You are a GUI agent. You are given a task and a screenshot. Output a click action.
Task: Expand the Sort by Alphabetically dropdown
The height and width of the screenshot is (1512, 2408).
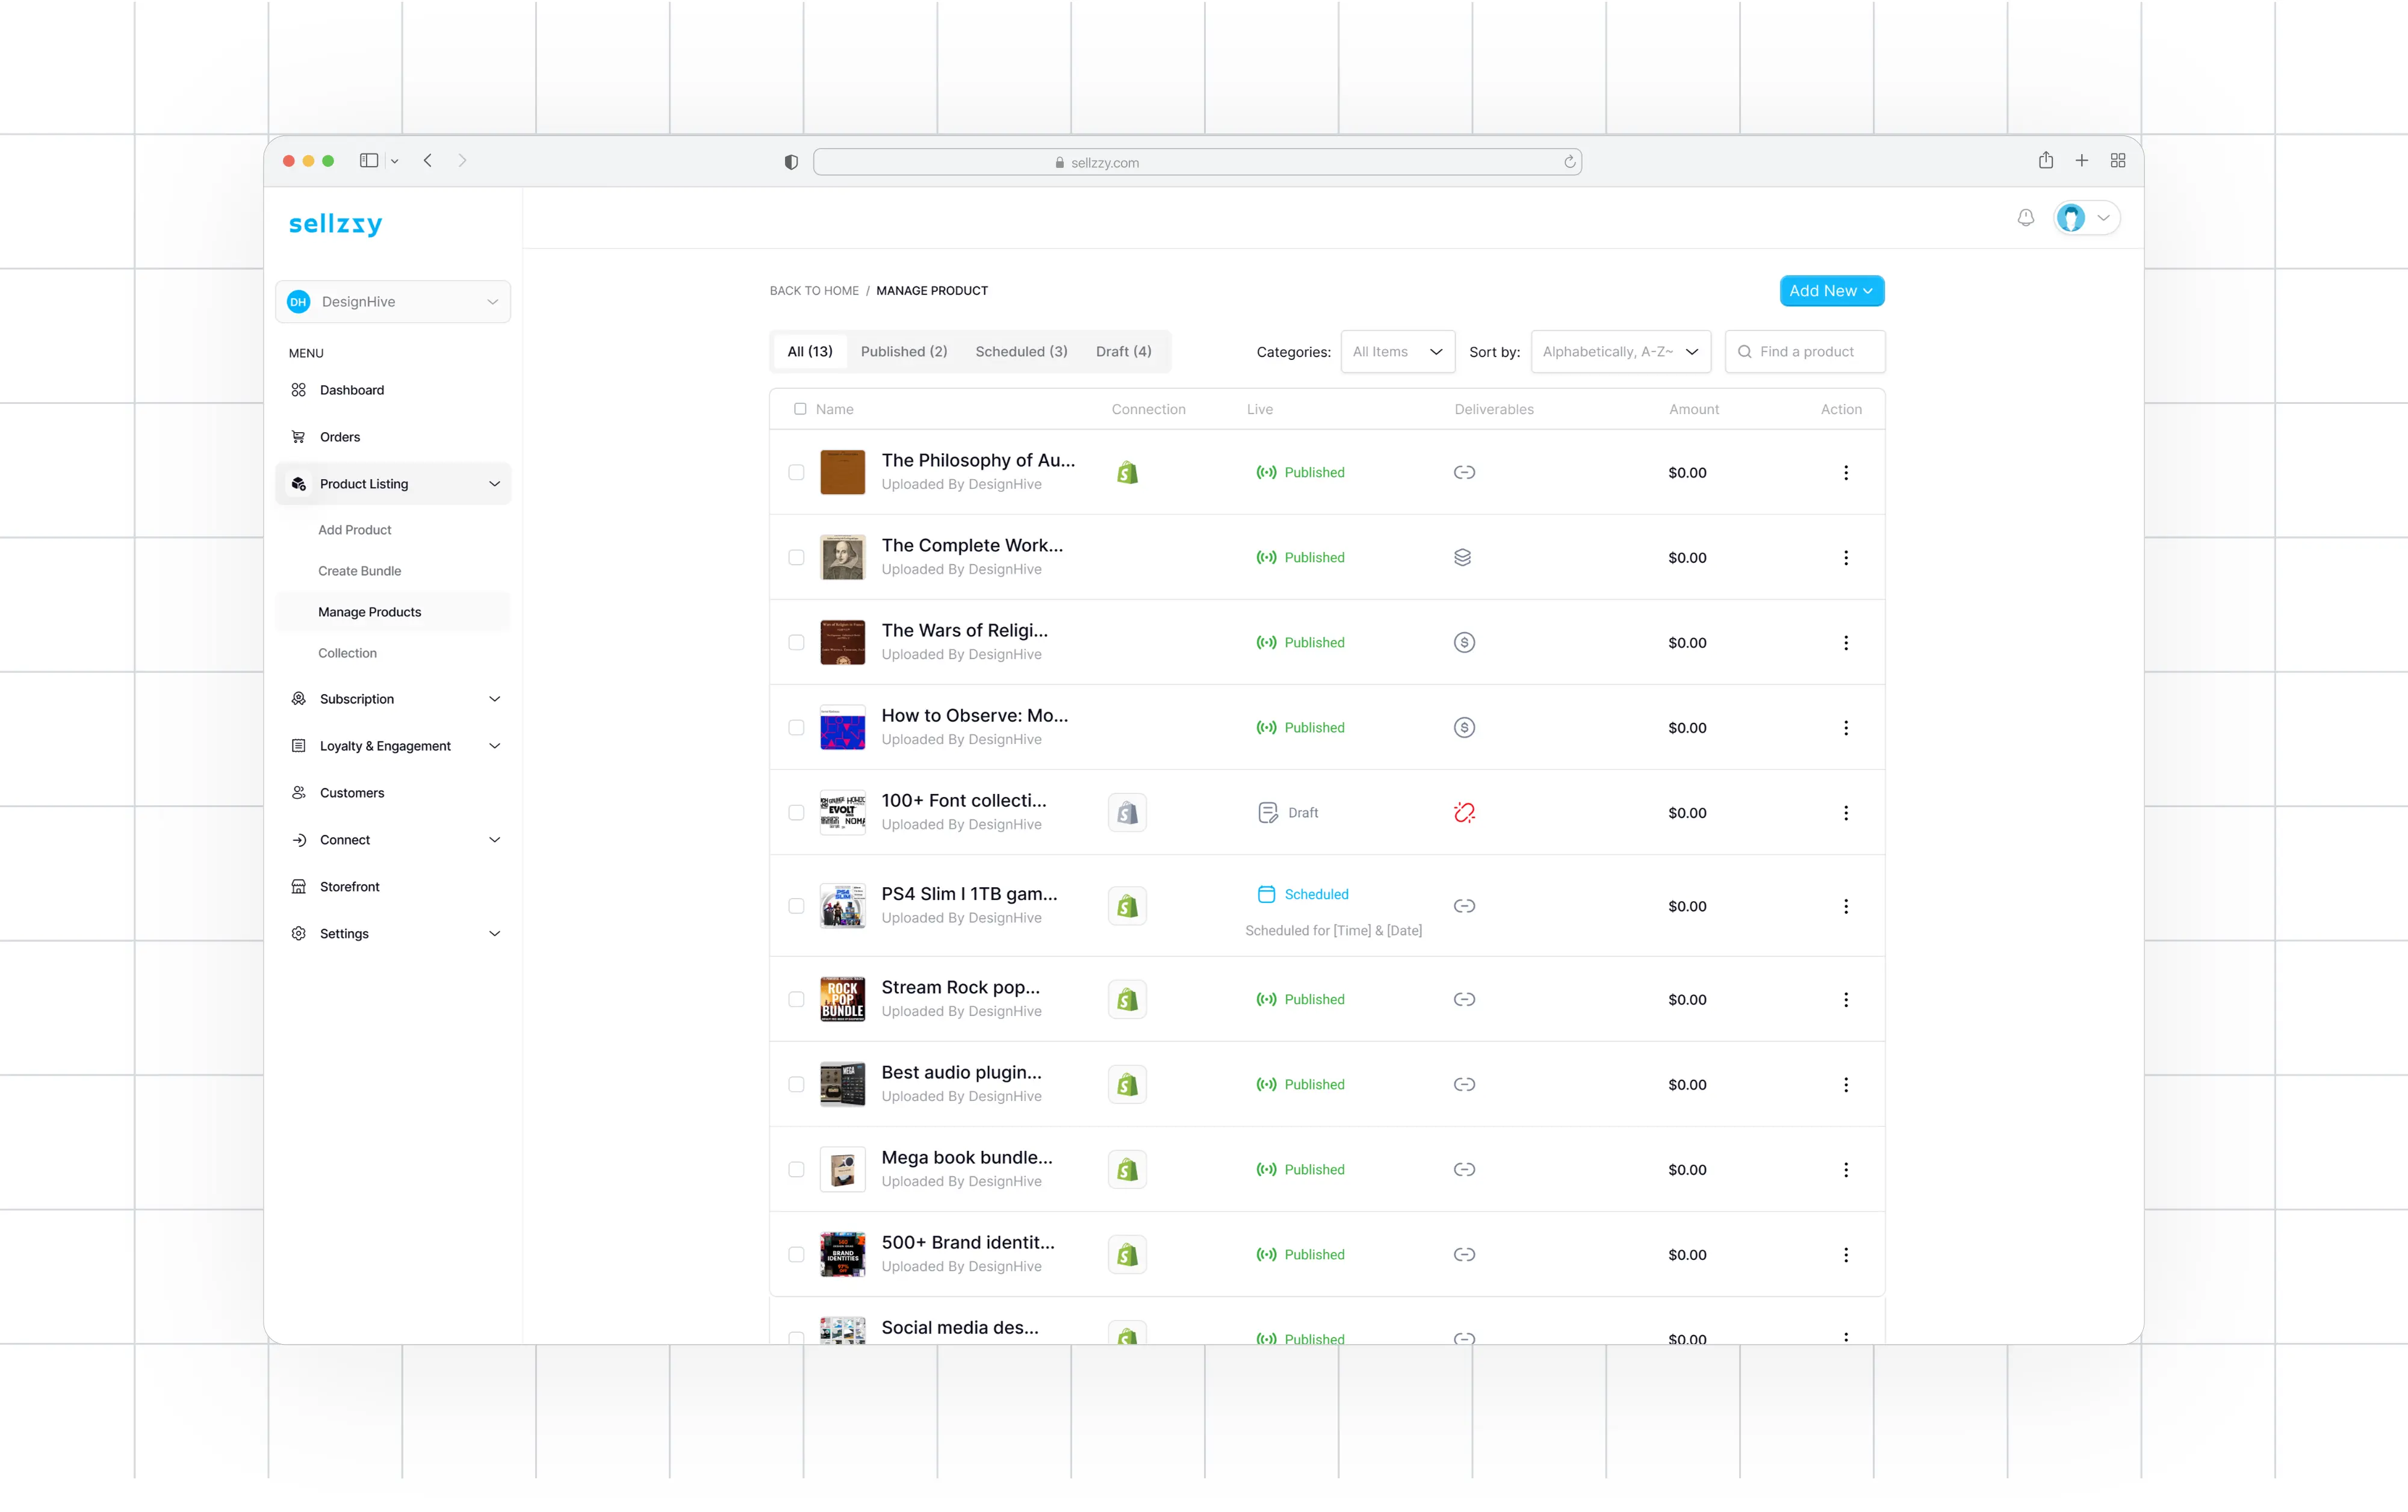tap(1620, 351)
